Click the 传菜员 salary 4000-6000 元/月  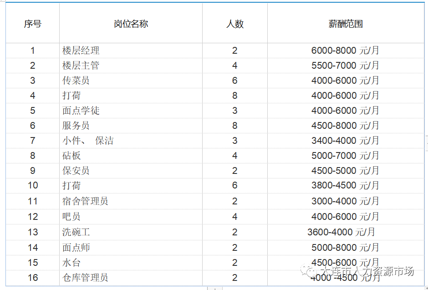click(x=345, y=81)
